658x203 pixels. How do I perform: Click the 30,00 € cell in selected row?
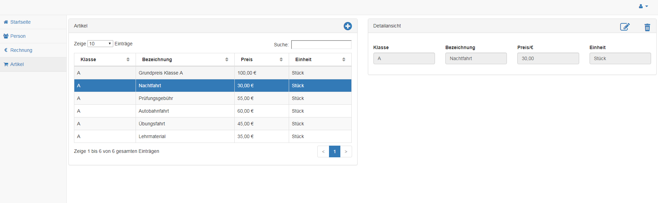click(x=262, y=86)
